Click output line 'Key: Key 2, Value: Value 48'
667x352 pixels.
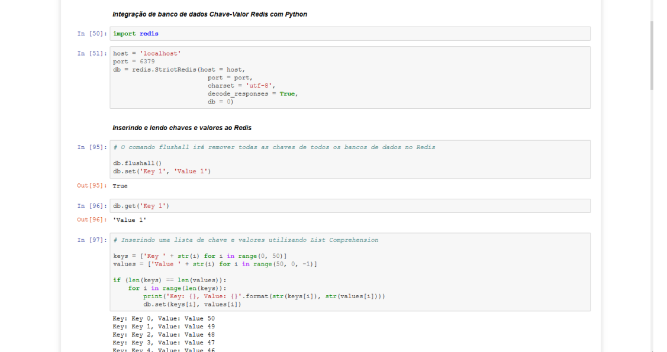164,335
